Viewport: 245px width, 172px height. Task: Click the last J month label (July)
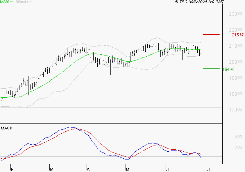click(208, 170)
